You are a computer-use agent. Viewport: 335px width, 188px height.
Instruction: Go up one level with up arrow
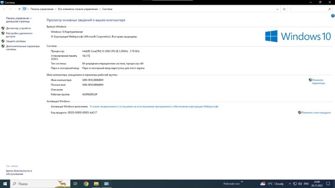[19, 9]
